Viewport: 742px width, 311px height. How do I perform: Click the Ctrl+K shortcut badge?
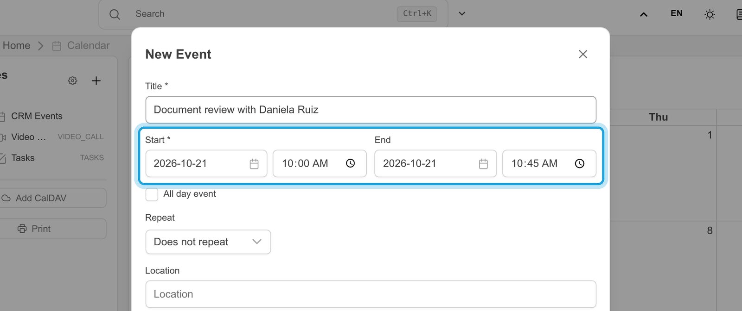[417, 14]
